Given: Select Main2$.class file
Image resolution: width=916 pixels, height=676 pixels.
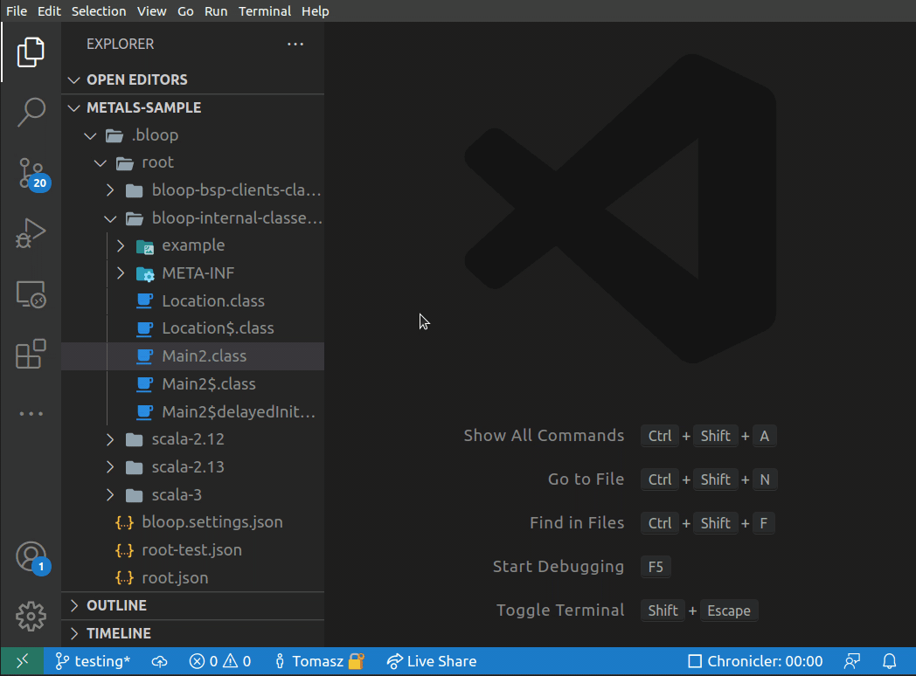Looking at the screenshot, I should [193, 384].
